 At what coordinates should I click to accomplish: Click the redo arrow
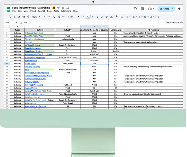(19, 17)
